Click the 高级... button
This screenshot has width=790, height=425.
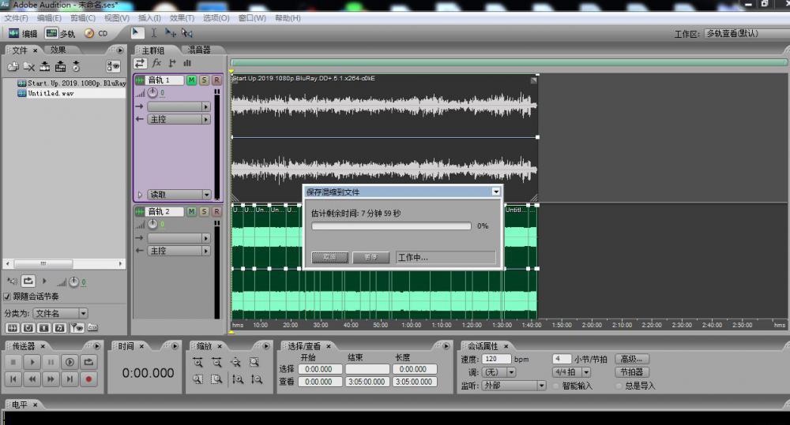(631, 359)
